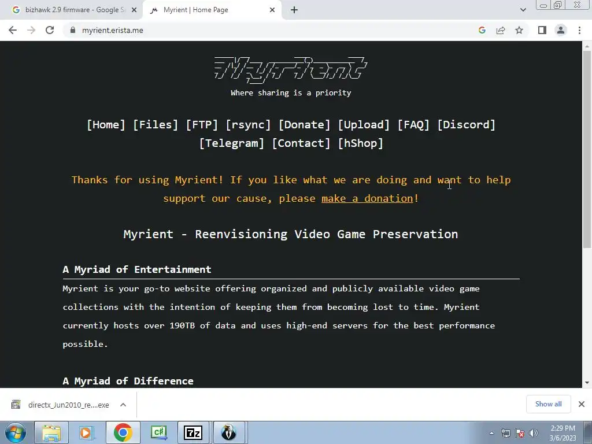Click the Myrient ASCII art logo

point(291,70)
